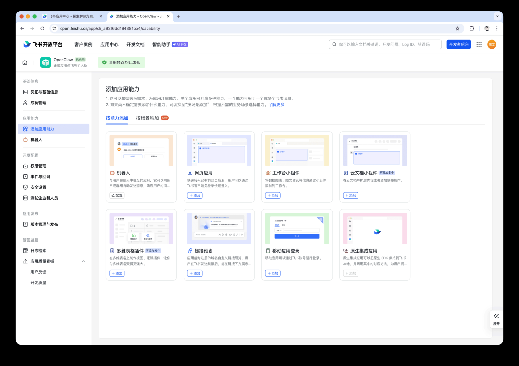Open 应用中心 in top navigation
This screenshot has width=519, height=366.
[109, 44]
